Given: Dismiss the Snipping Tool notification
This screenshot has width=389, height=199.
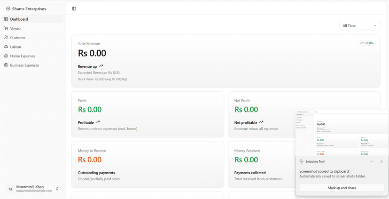Looking at the screenshot, I should [x=381, y=161].
